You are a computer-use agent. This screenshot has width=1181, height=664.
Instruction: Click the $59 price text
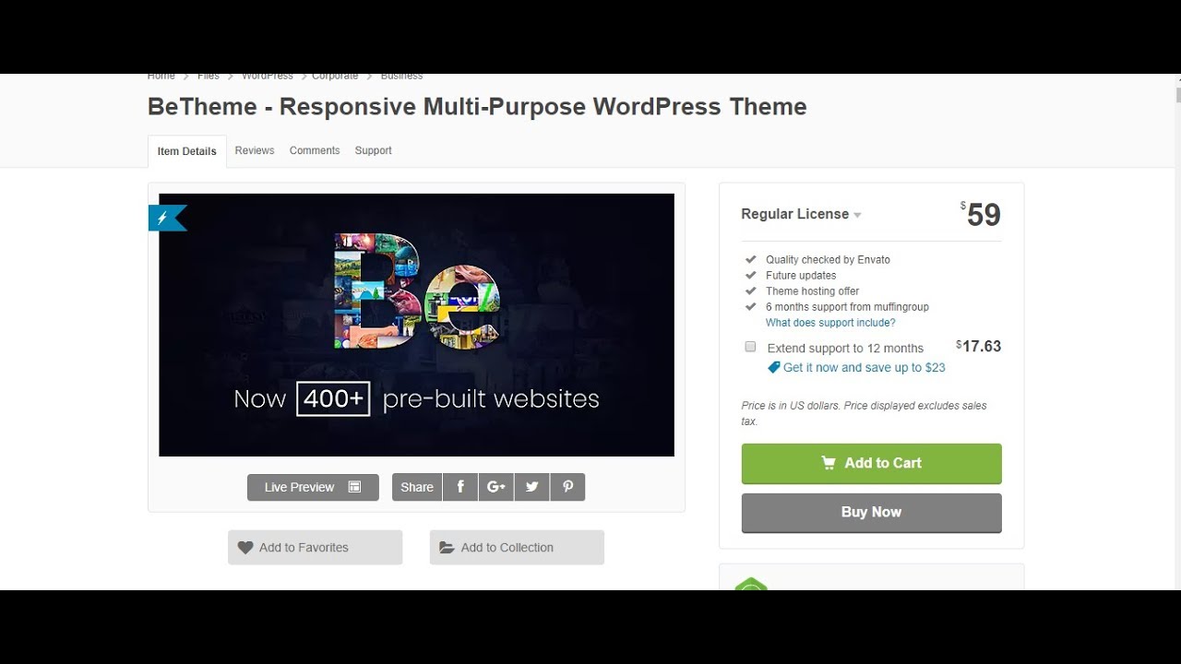[x=981, y=214]
